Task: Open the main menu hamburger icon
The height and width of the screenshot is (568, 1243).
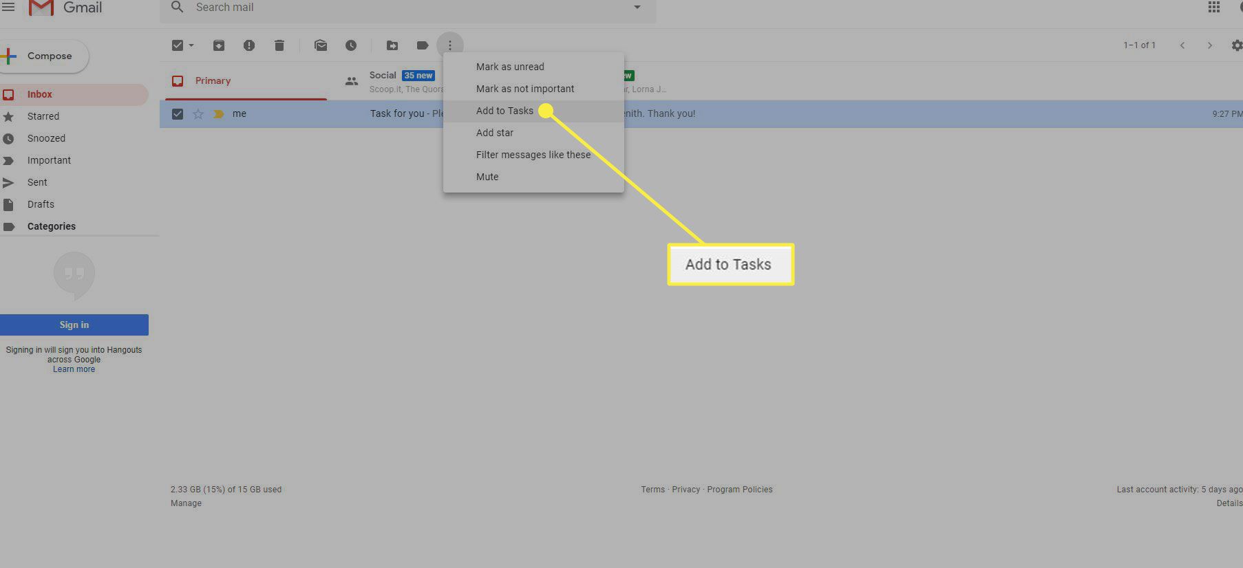Action: (8, 7)
